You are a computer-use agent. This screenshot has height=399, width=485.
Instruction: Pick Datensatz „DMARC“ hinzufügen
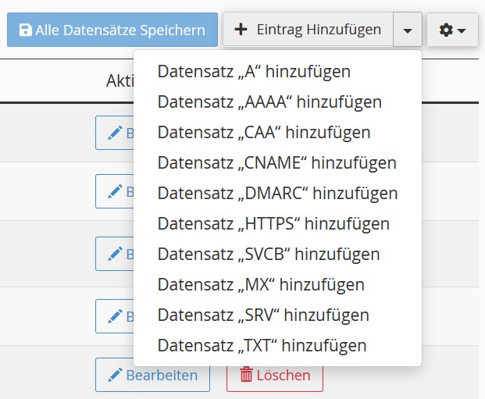(277, 194)
